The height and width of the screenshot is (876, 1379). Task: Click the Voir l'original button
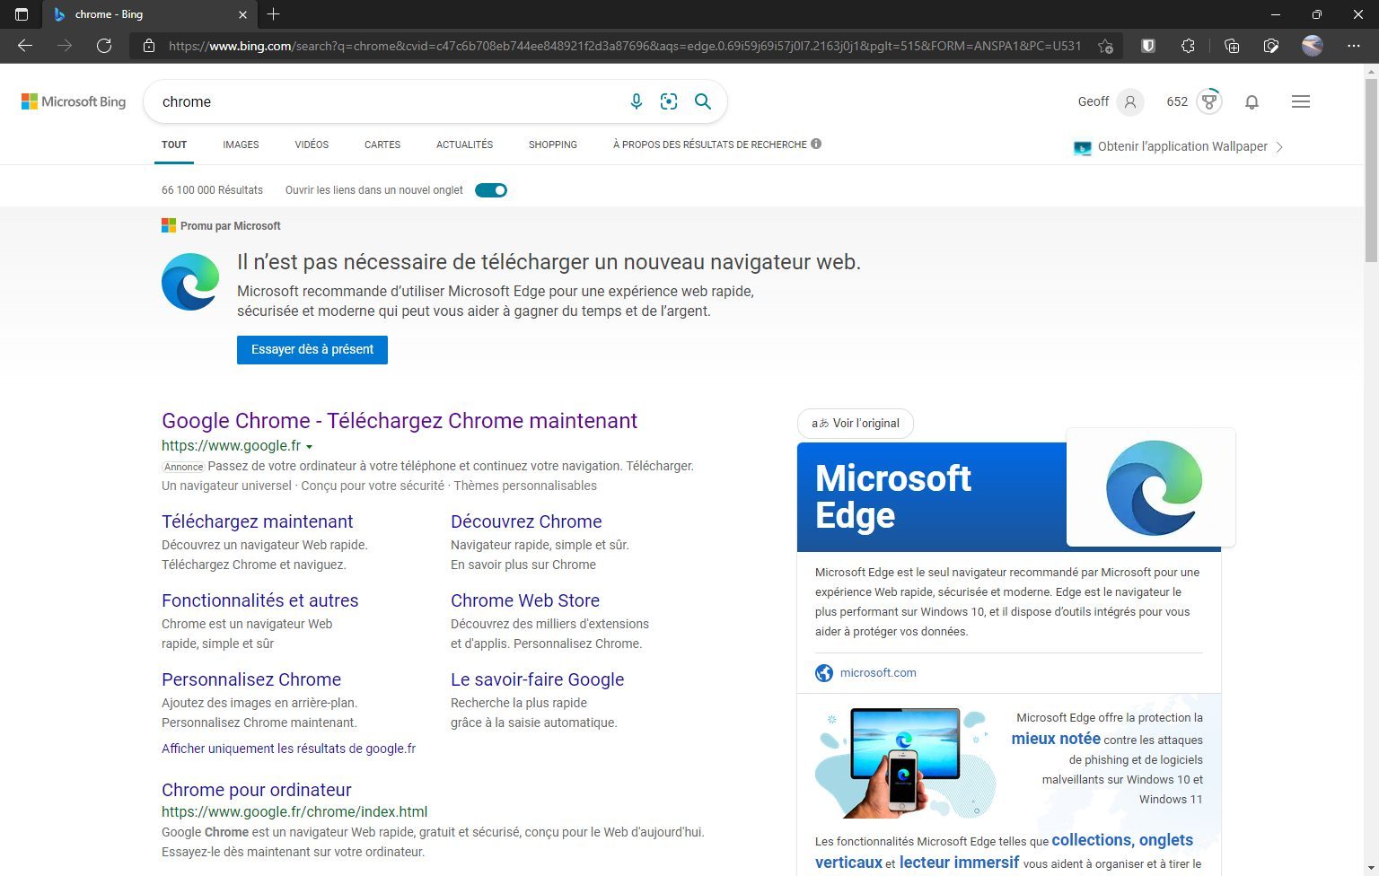[x=856, y=424]
